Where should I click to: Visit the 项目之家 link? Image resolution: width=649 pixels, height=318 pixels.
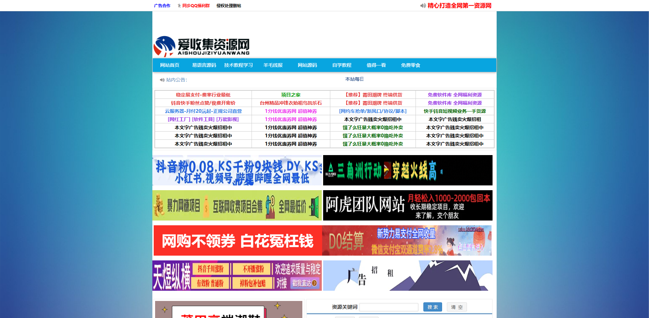tap(290, 94)
